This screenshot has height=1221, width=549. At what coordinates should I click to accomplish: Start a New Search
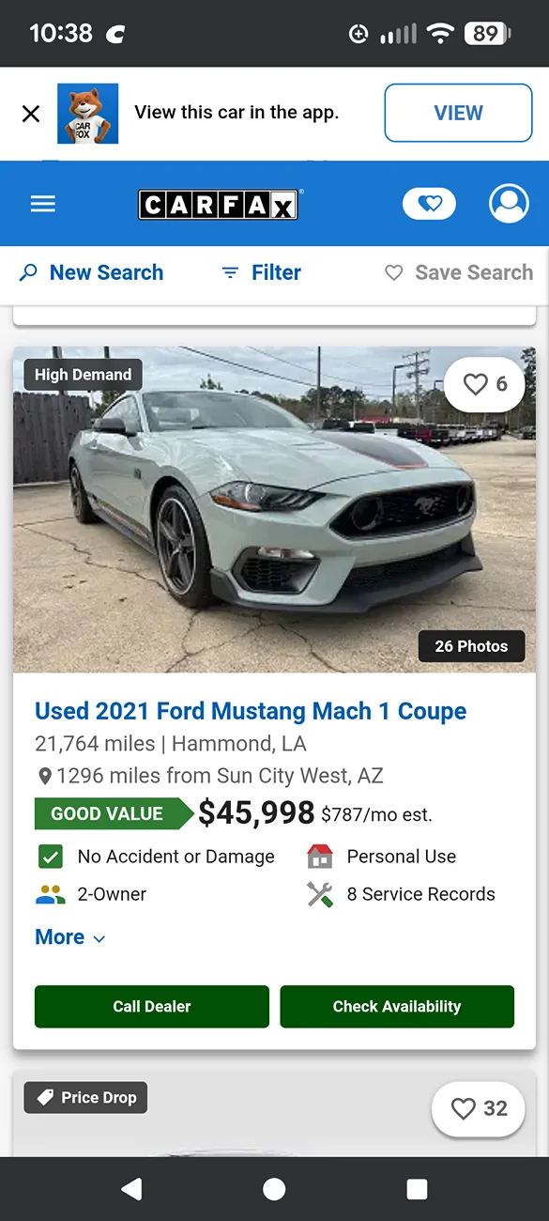(92, 272)
